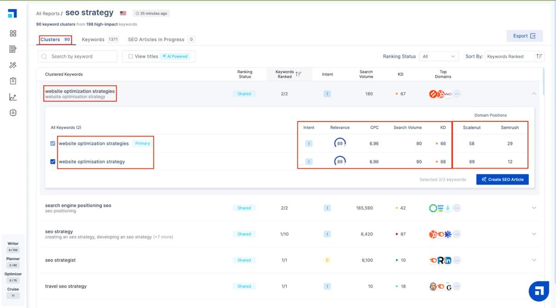
Task: Click the chat support bubble icon
Action: [x=539, y=291]
